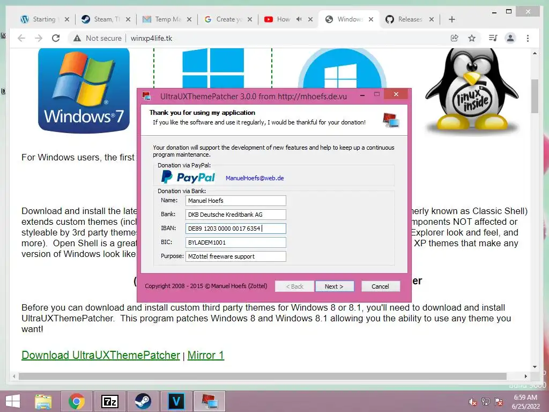Open a new browser tab
549x412 pixels.
click(x=452, y=19)
